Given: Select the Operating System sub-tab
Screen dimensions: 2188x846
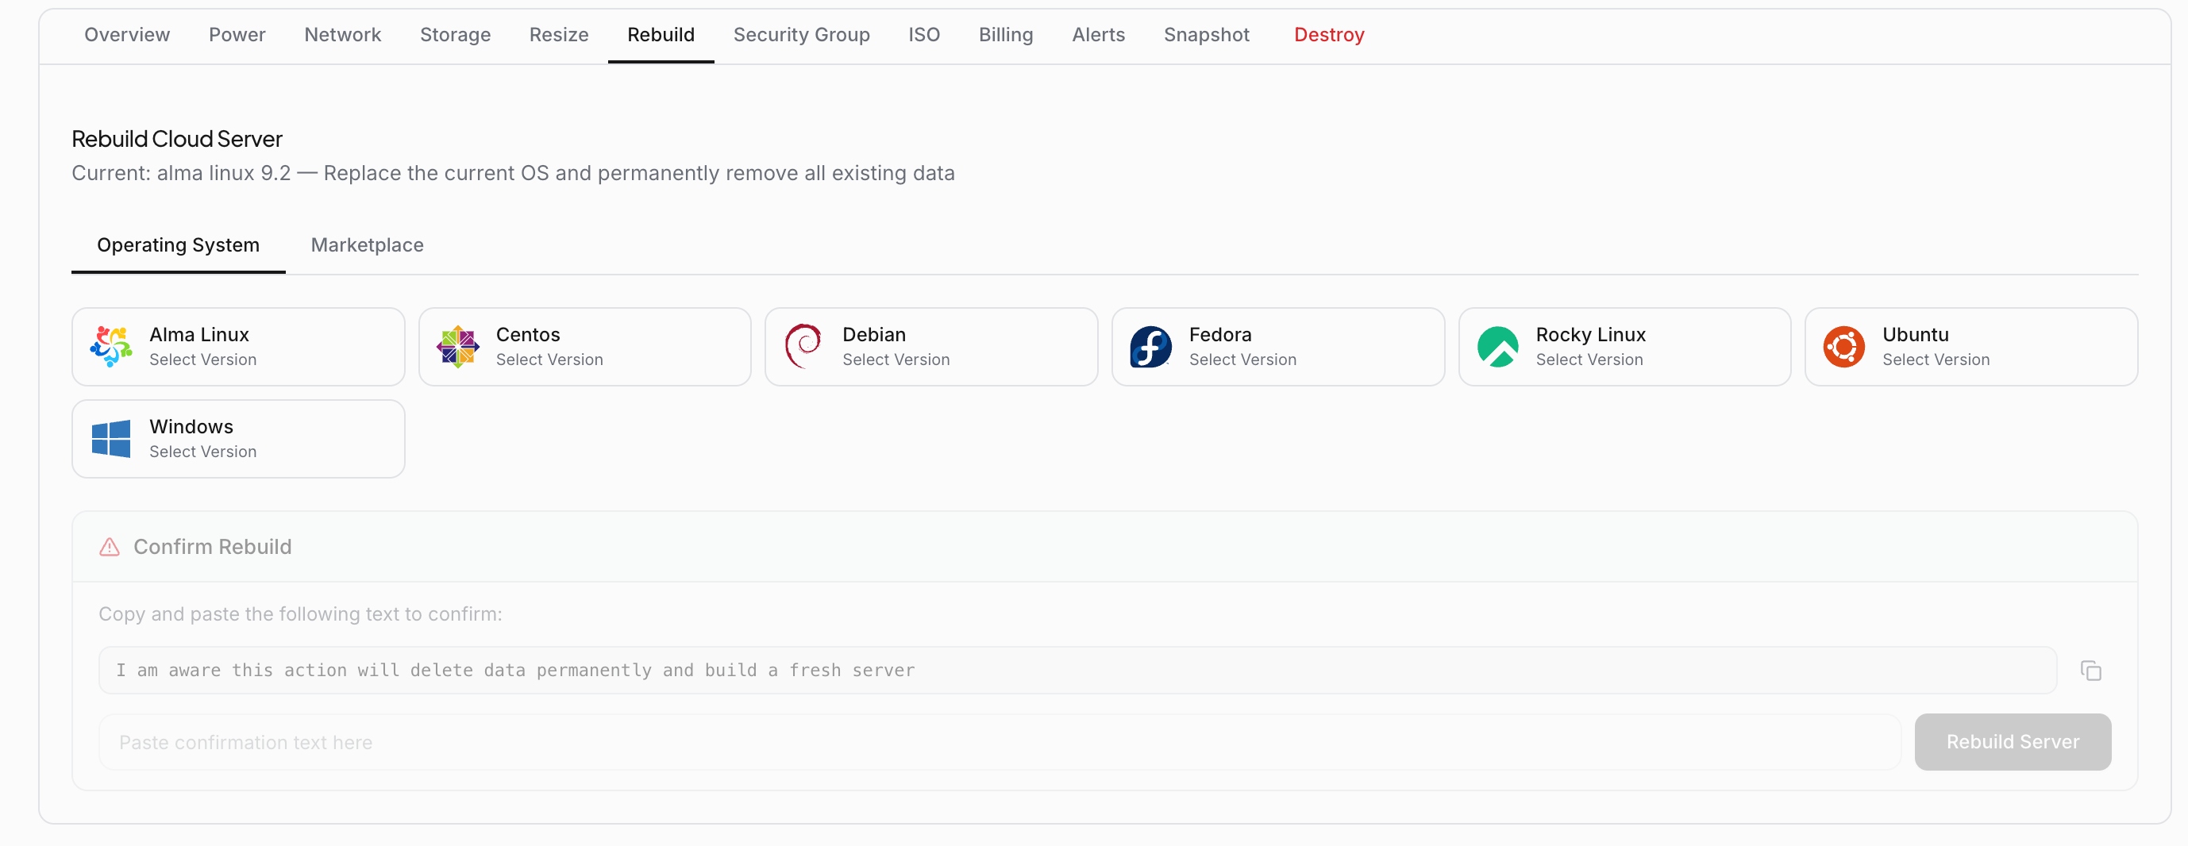Looking at the screenshot, I should 179,244.
